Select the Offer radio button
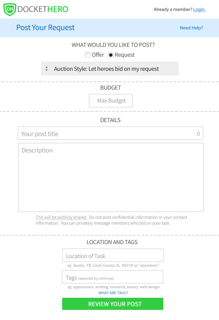 coord(88,55)
